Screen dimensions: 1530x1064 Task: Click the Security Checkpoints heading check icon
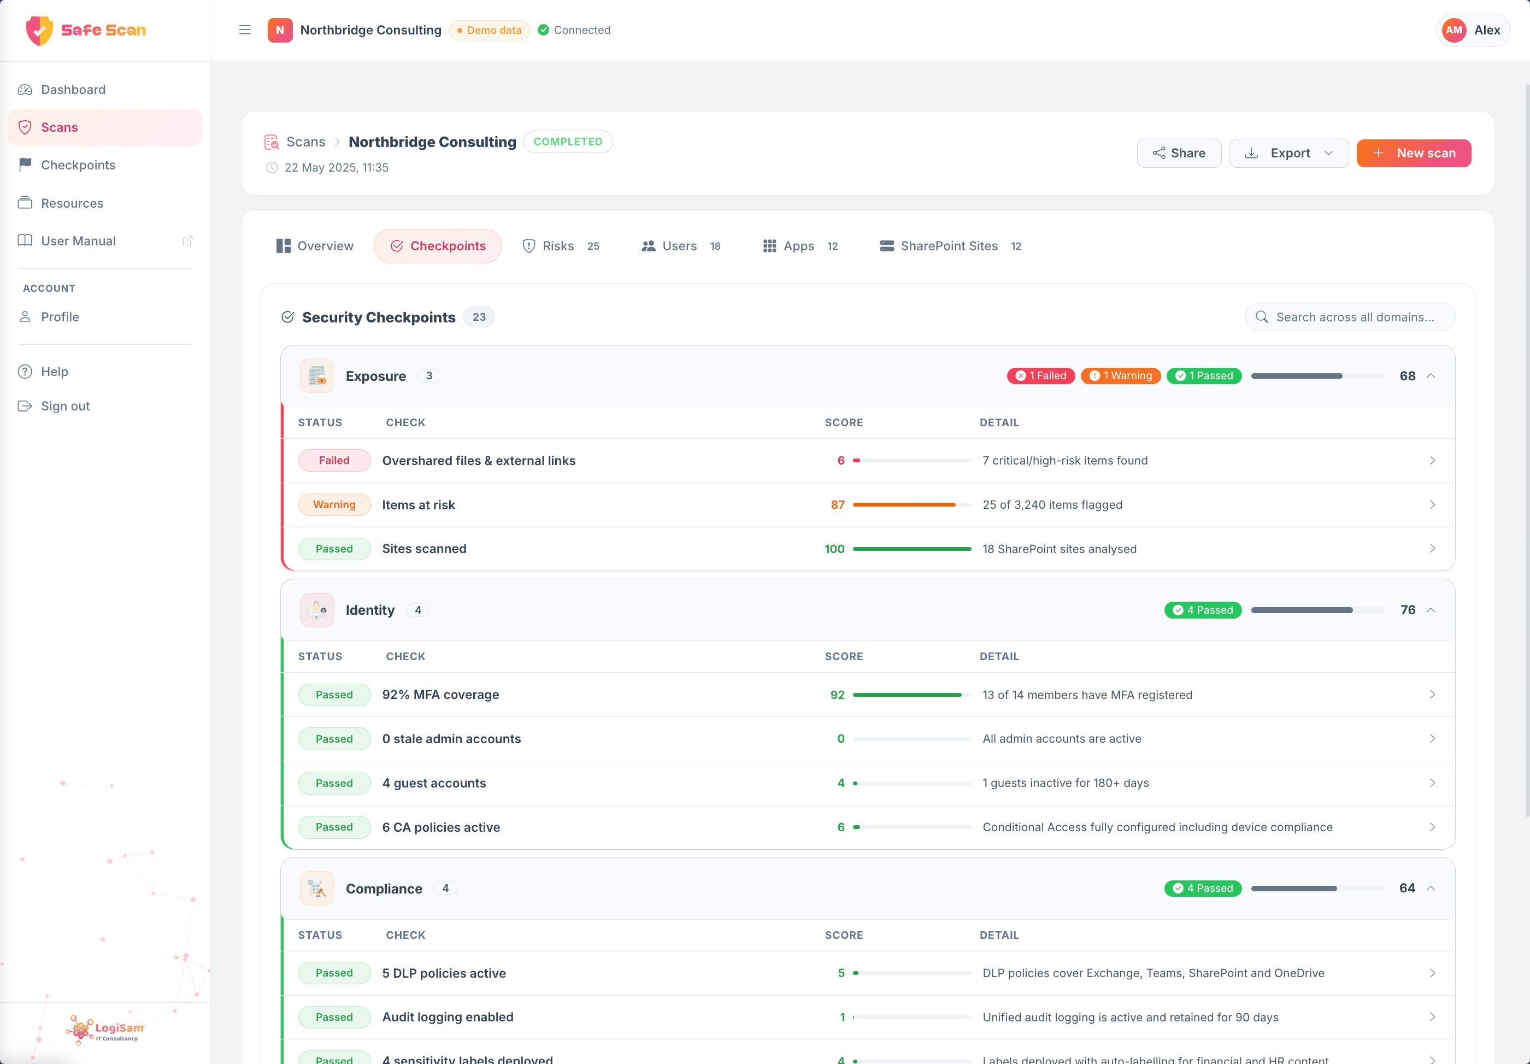coord(288,317)
